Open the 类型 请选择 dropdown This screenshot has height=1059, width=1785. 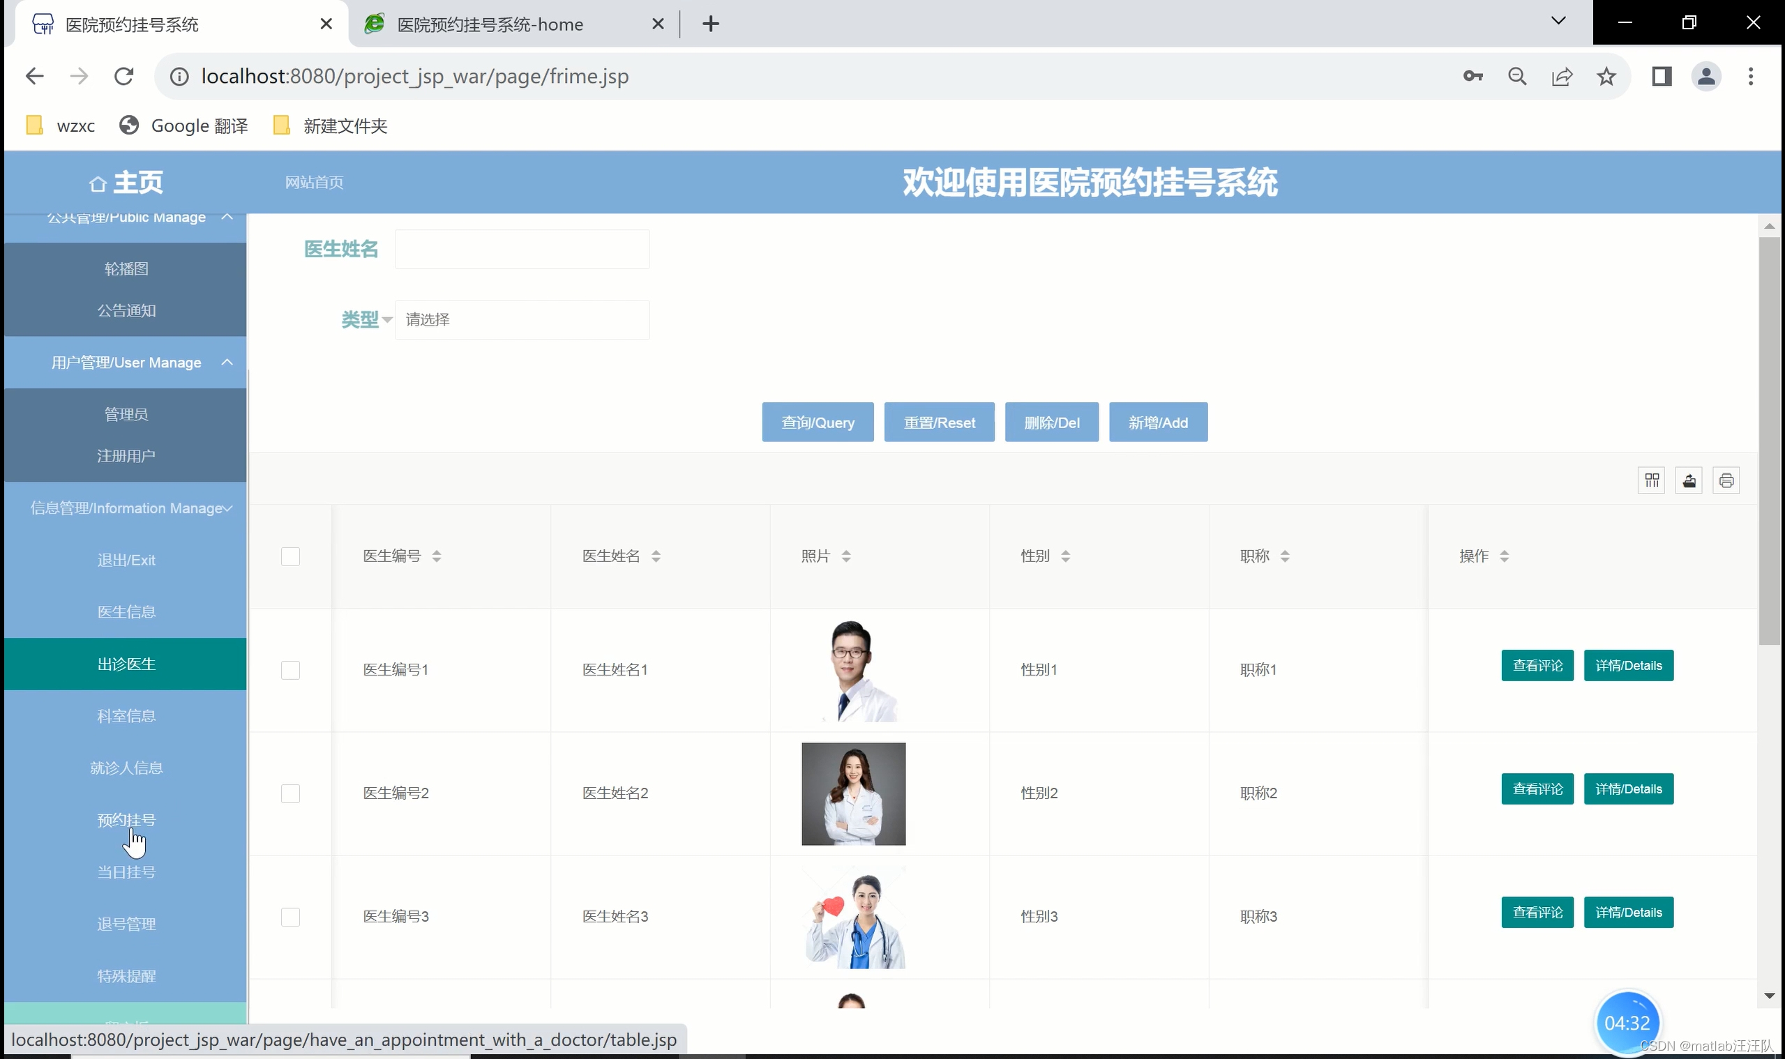(x=521, y=320)
